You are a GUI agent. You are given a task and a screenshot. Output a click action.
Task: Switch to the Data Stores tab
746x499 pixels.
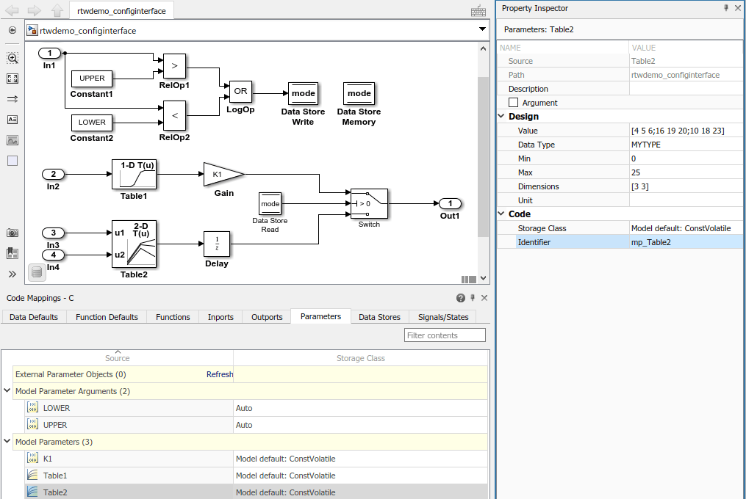click(379, 317)
